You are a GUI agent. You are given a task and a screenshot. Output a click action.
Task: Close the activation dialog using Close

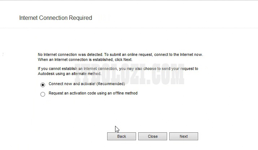click(153, 136)
